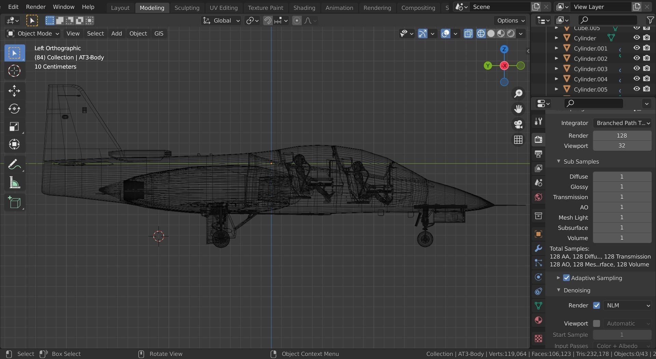Choose the Move tool
The width and height of the screenshot is (656, 359).
(x=14, y=91)
